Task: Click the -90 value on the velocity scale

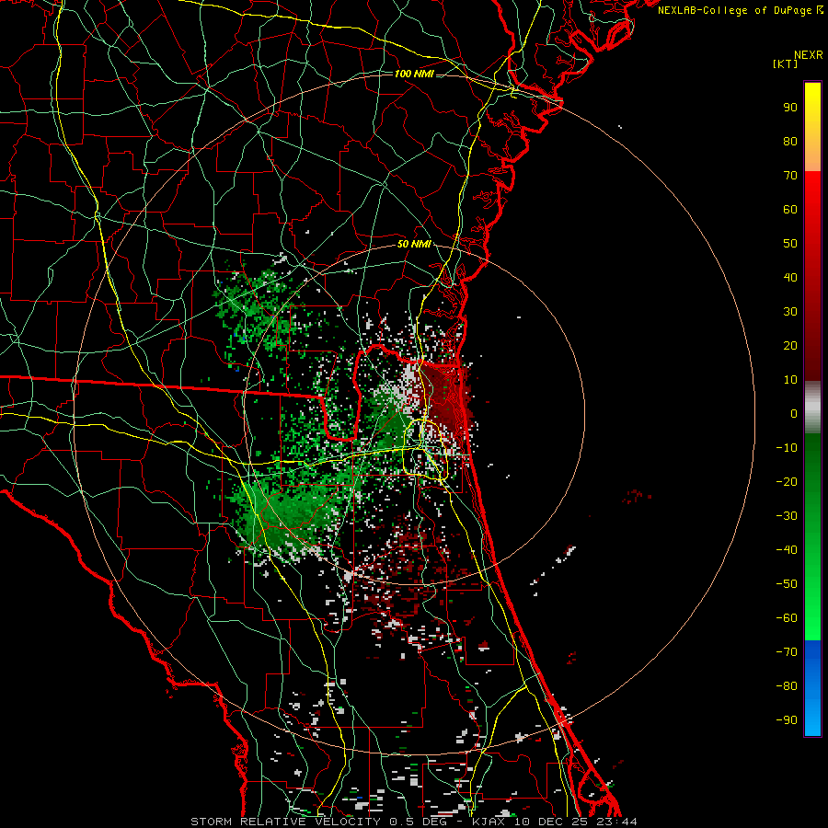Action: coord(787,720)
